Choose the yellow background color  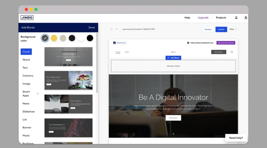54,38
